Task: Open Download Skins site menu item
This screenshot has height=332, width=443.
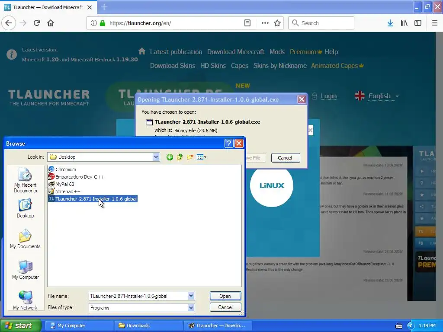Action: (172, 66)
